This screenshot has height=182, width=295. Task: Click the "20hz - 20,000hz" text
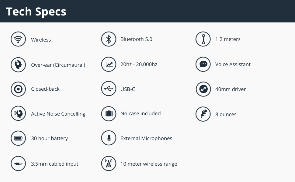[x=139, y=64]
